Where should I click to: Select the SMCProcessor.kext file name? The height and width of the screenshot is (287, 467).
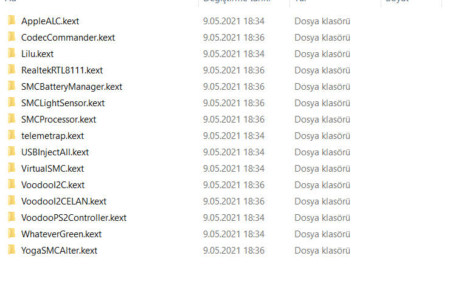point(58,120)
